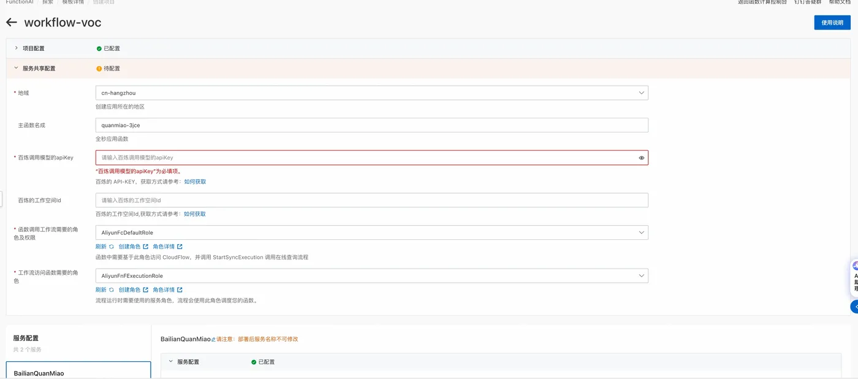The image size is (858, 379).
Task: Open the AliyunFcDefaultRole role dropdown
Action: [x=372, y=232]
